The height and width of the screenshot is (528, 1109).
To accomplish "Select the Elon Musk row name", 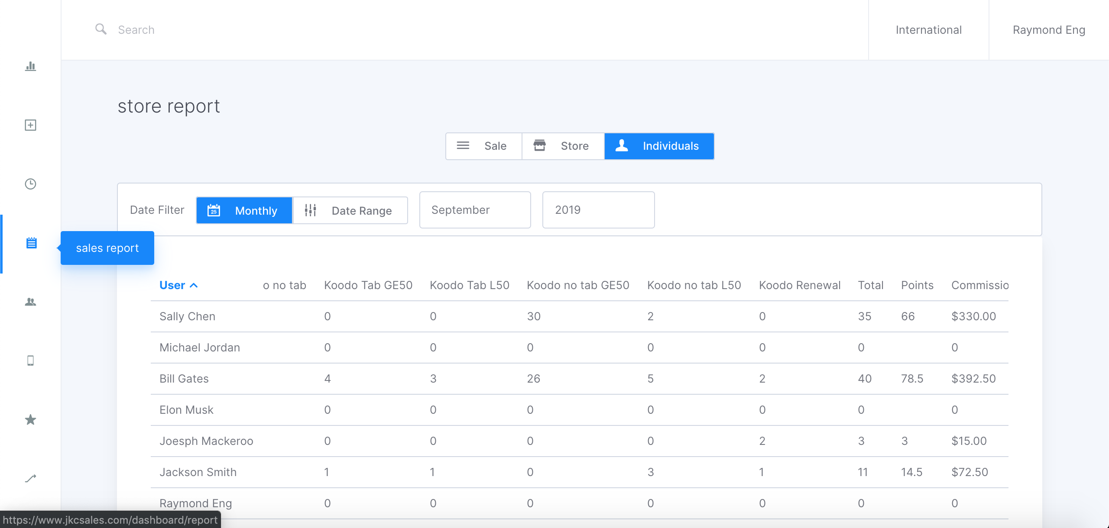I will [x=186, y=410].
